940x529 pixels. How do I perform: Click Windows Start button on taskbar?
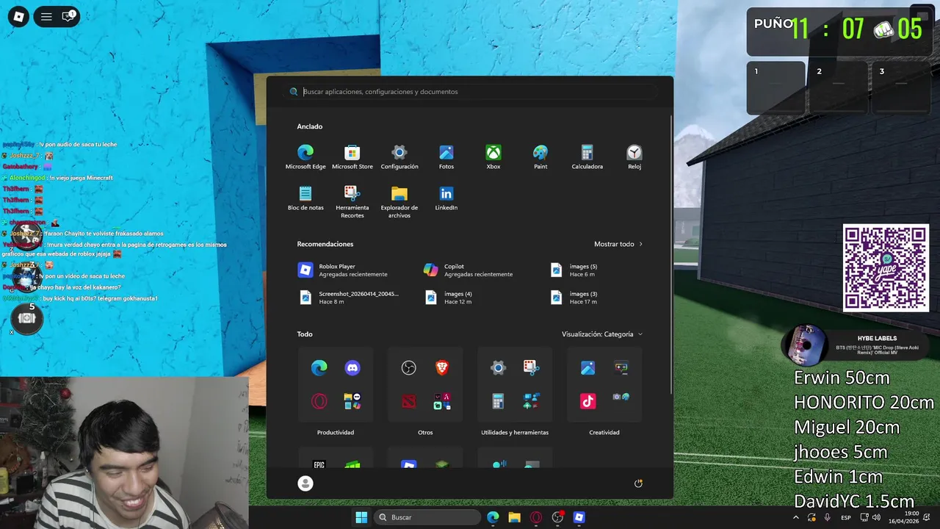pyautogui.click(x=361, y=517)
